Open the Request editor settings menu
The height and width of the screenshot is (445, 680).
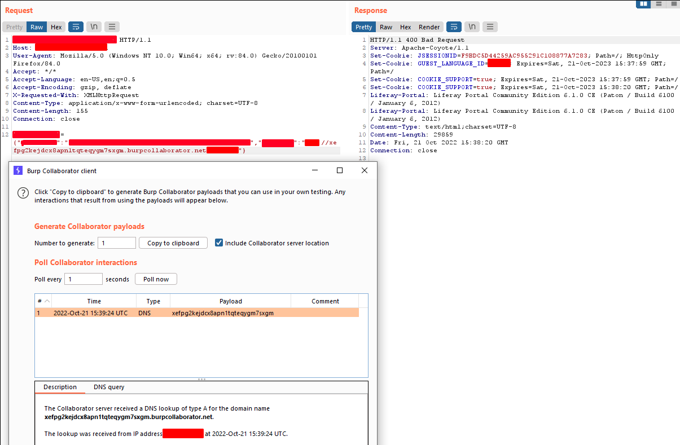(x=112, y=27)
